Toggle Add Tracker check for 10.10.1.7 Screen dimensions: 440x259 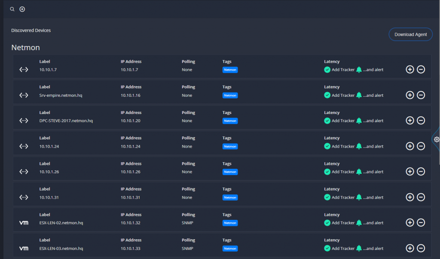coord(327,70)
